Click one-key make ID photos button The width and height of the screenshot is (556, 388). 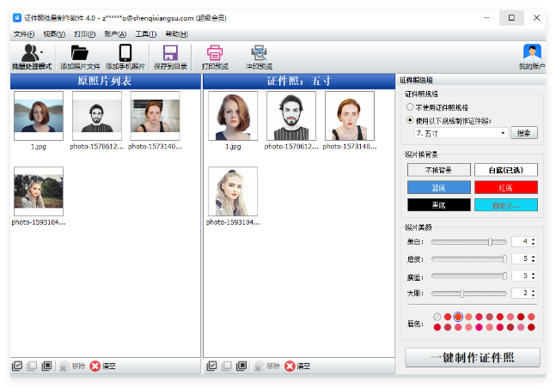click(x=473, y=358)
